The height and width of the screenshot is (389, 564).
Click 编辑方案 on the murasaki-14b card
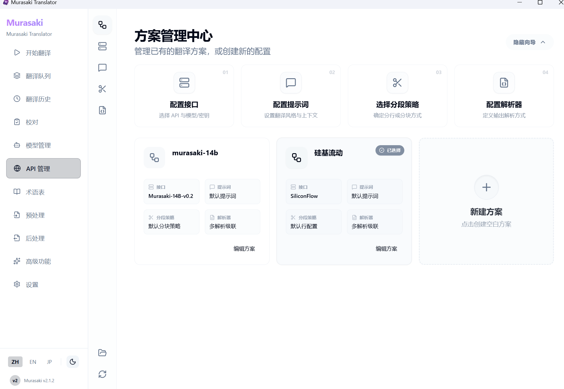[244, 249]
